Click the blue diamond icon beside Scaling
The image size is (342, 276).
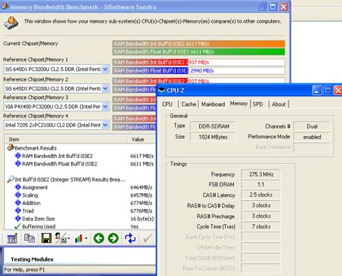tap(18, 195)
